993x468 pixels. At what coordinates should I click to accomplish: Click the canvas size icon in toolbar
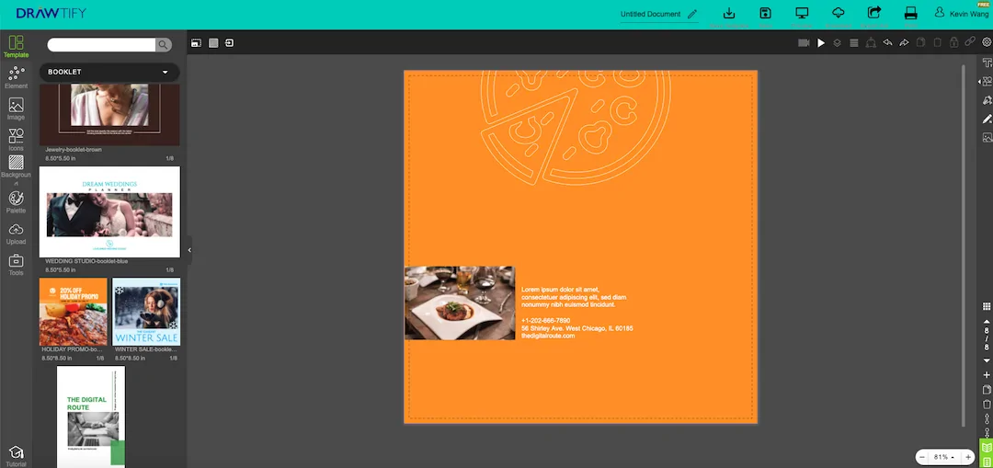pos(197,43)
